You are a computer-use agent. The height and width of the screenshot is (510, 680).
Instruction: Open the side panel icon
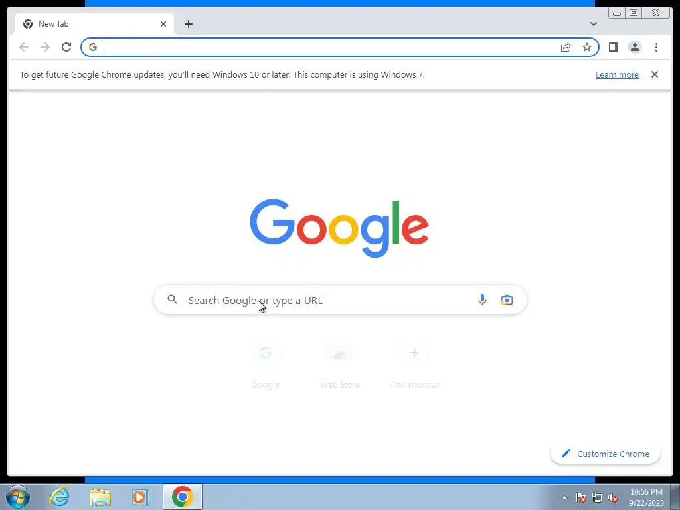[613, 47]
